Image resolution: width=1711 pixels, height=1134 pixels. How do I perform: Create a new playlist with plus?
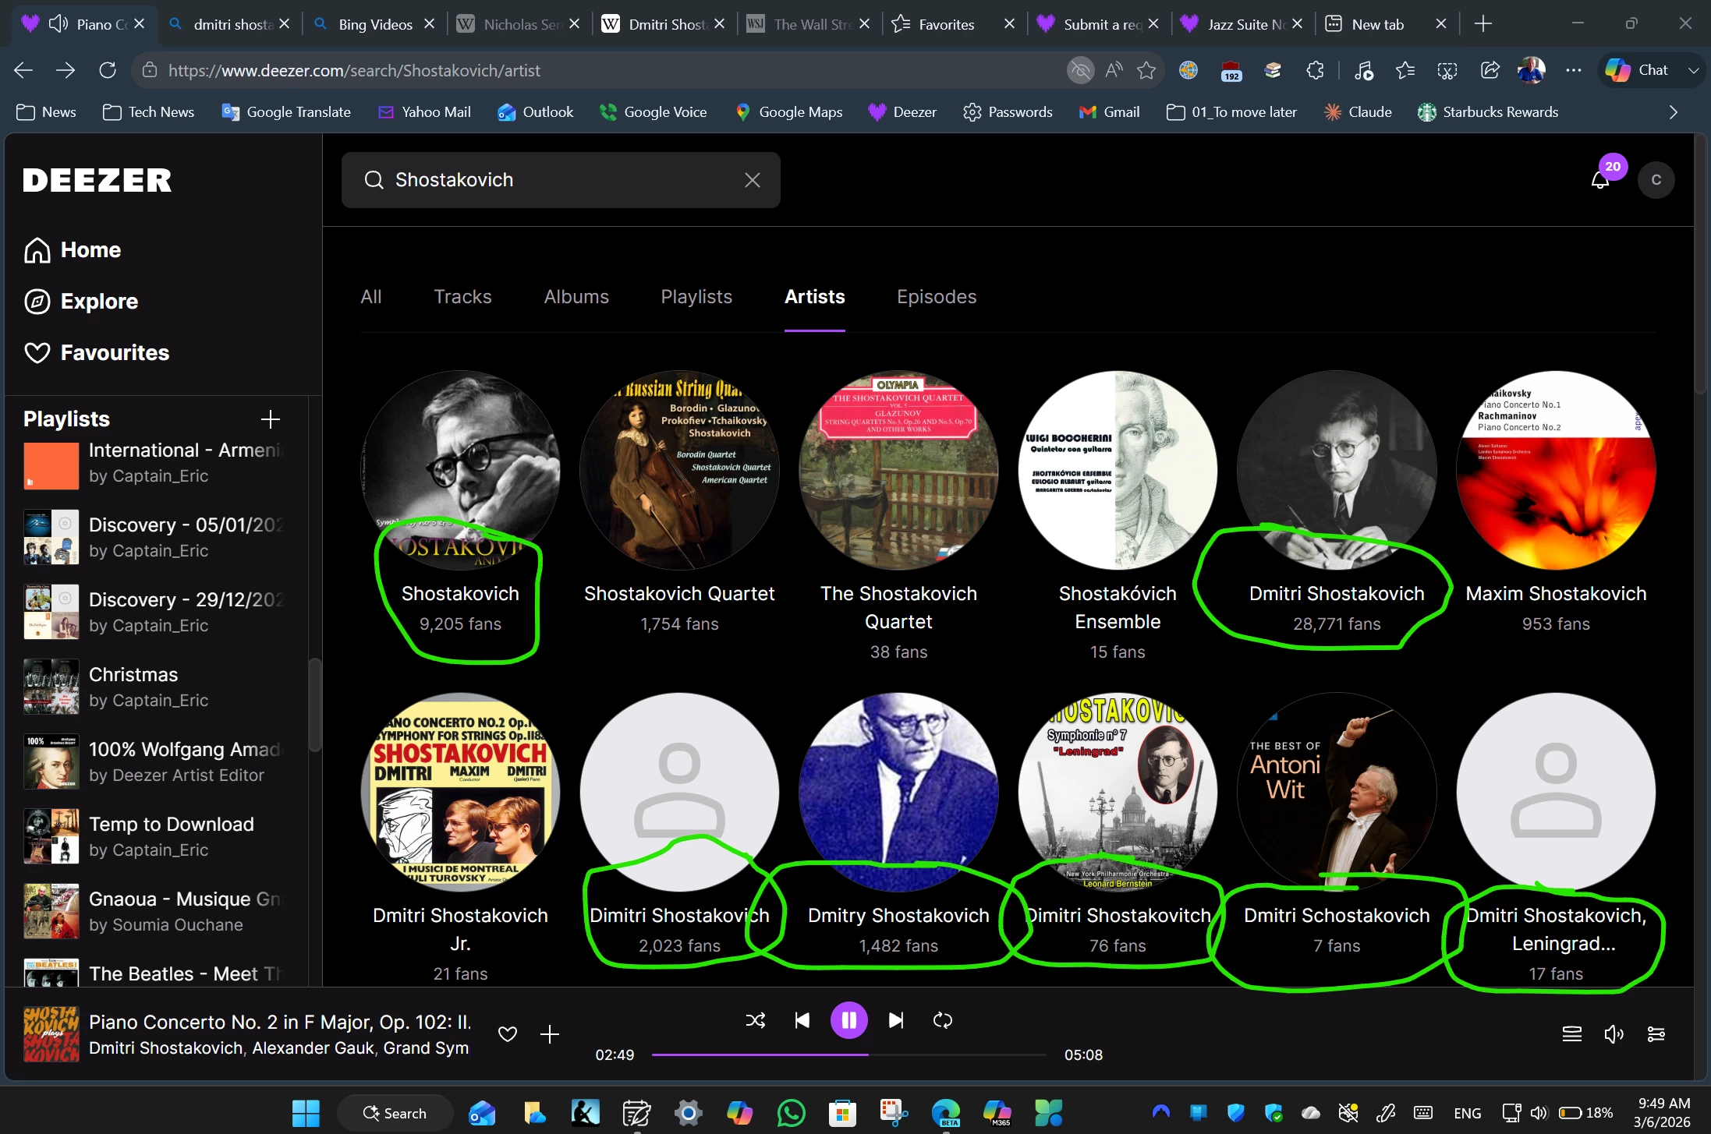(270, 419)
